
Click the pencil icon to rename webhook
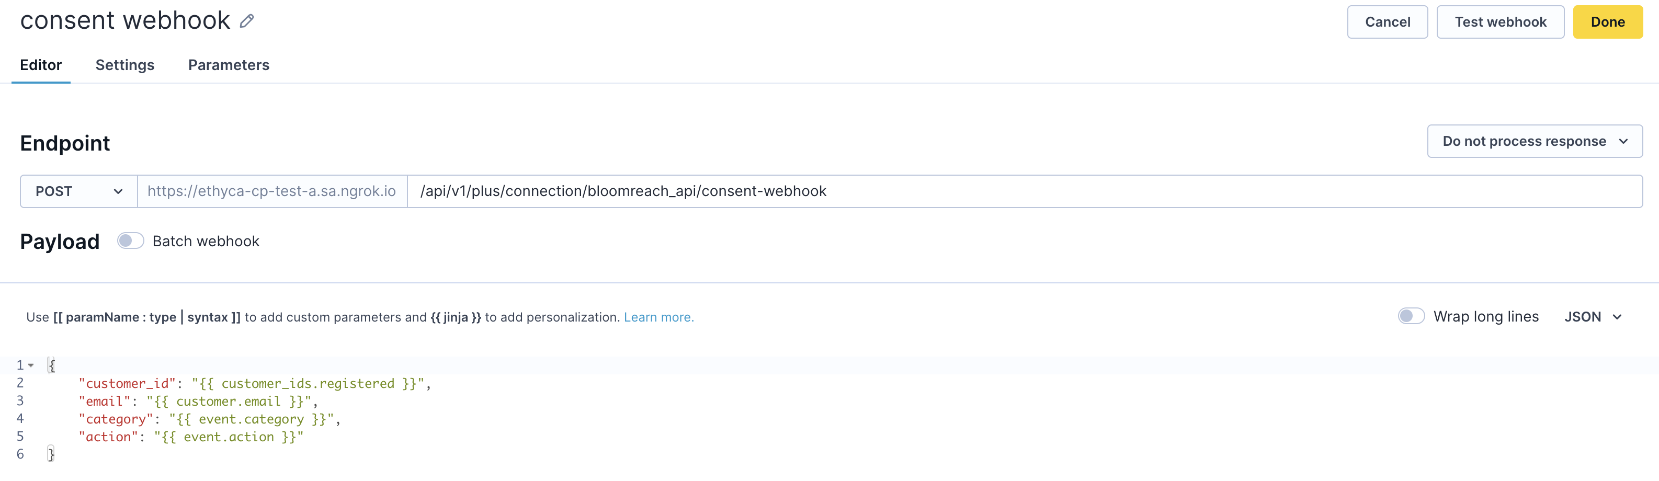pos(247,21)
